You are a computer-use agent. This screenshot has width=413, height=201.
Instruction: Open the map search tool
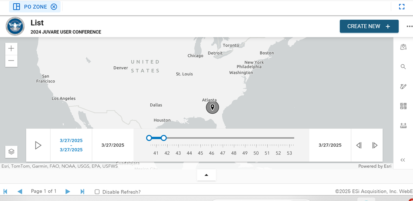pos(403,67)
